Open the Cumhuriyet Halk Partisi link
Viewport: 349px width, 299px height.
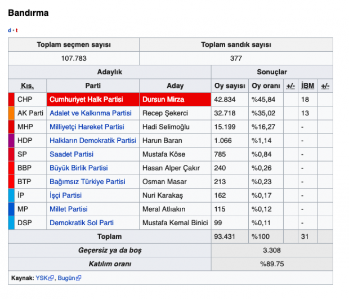tap(86, 99)
